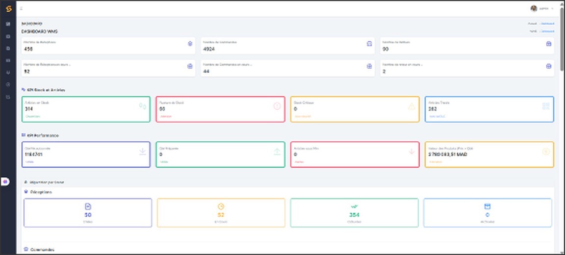
Task: Click the 'KPI Stock et Articles' section title
Action: 46,90
